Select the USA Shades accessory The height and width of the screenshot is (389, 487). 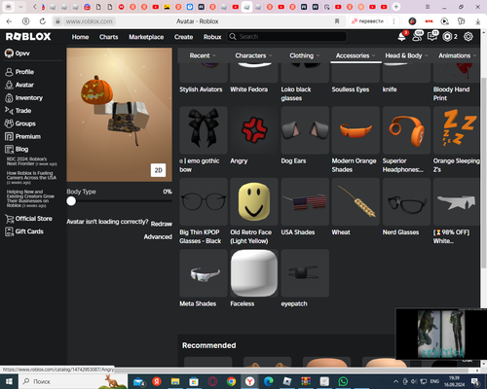coord(305,201)
